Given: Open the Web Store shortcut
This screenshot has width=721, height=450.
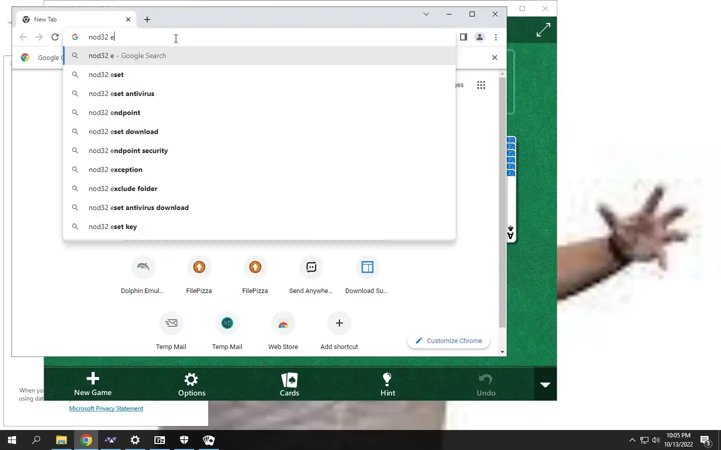Looking at the screenshot, I should (283, 331).
